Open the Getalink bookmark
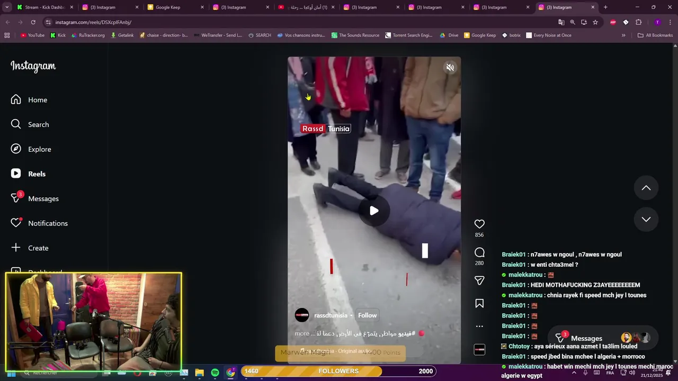 [122, 35]
